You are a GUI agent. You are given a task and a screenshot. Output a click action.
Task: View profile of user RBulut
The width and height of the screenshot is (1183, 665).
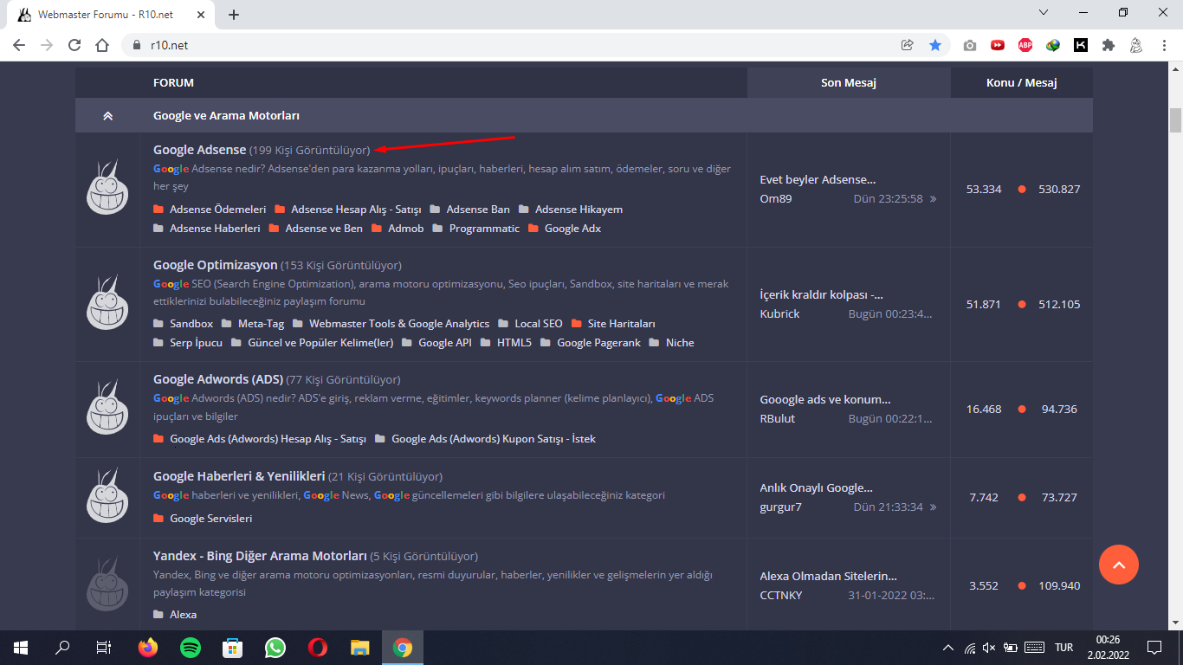point(777,419)
